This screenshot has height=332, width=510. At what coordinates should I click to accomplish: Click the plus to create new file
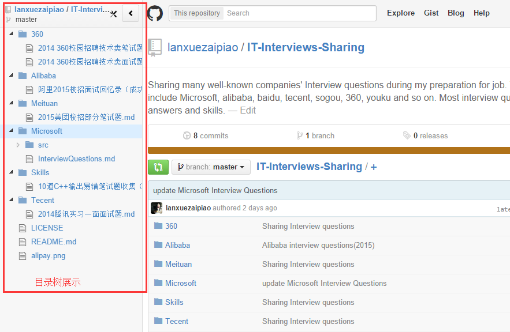[374, 167]
